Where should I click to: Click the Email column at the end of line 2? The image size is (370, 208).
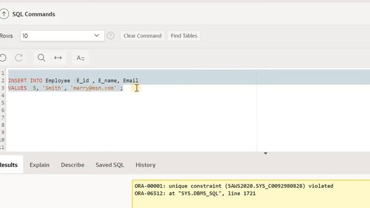131,81
